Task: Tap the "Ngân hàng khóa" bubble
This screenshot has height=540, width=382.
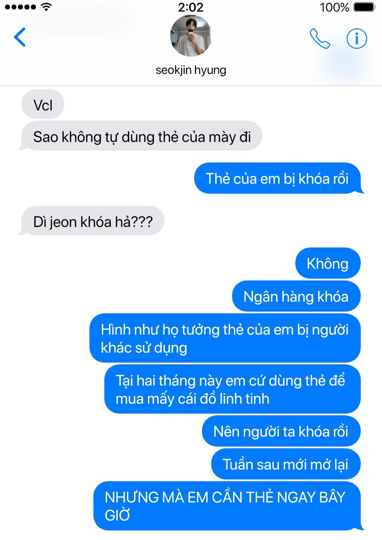Action: click(296, 296)
